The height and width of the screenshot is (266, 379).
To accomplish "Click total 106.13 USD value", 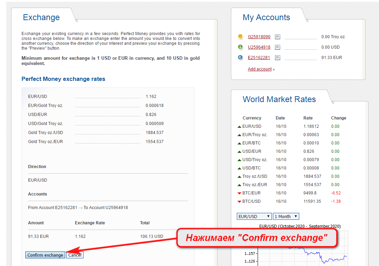I will click(x=152, y=236).
